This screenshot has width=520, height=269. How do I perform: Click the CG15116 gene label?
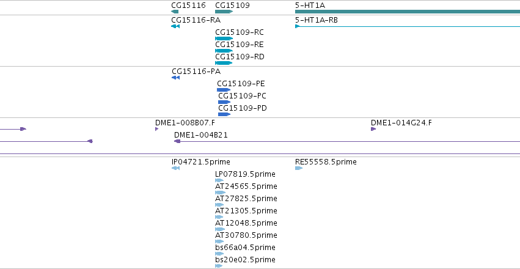[188, 6]
